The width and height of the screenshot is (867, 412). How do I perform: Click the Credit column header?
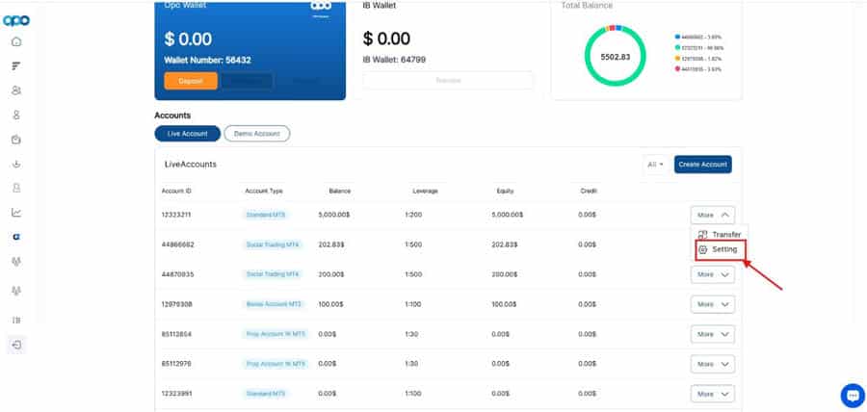pyautogui.click(x=589, y=192)
